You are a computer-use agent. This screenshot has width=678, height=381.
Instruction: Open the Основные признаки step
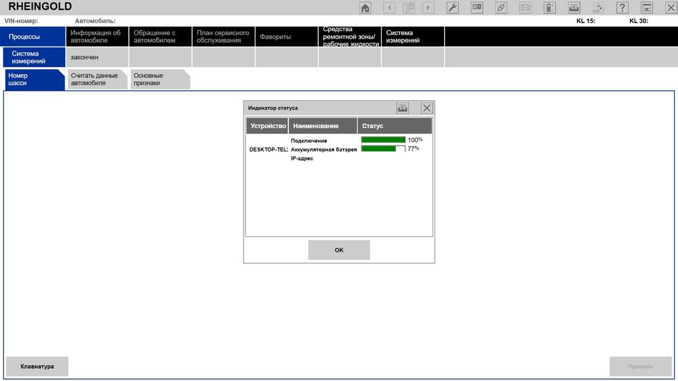coord(160,79)
